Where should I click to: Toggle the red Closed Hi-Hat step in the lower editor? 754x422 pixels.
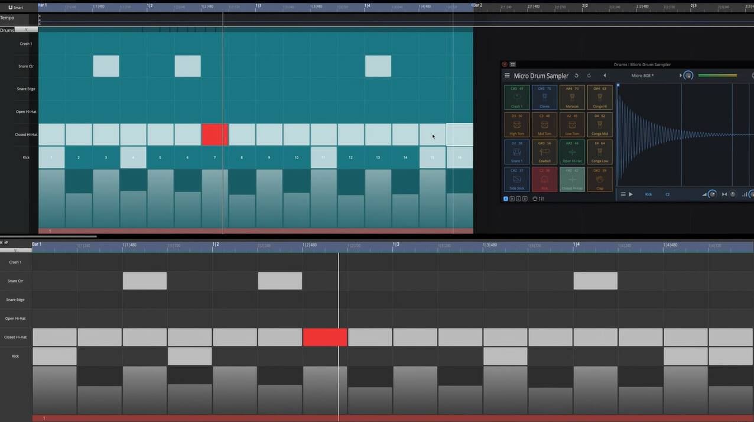[324, 337]
